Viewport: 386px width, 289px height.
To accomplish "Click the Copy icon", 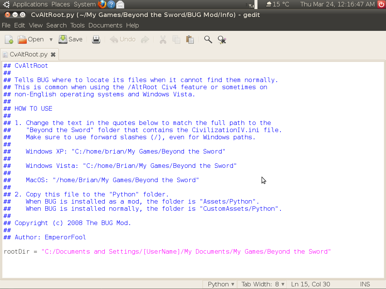I will click(x=176, y=40).
